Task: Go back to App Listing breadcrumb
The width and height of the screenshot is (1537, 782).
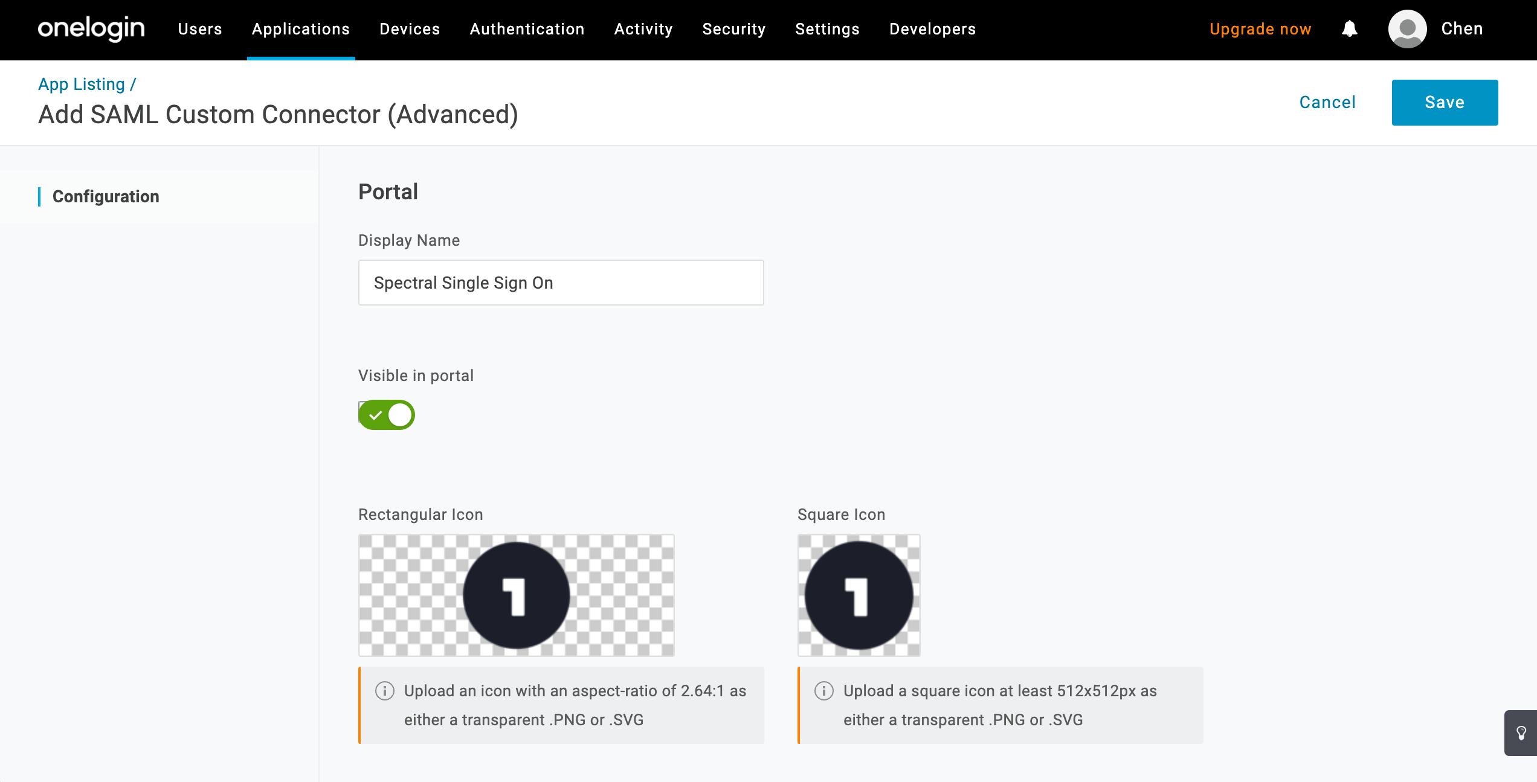Action: click(82, 85)
